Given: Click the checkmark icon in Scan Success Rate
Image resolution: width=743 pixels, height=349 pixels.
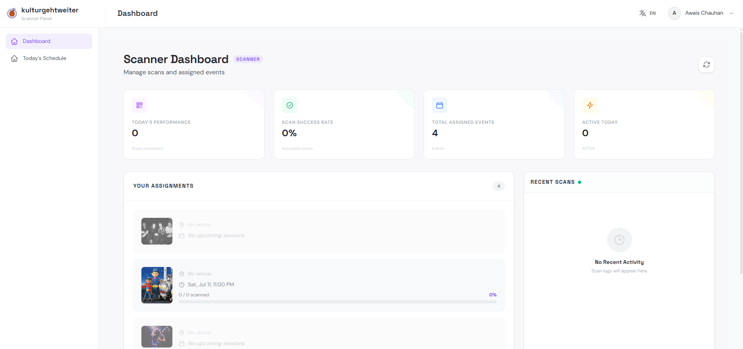Looking at the screenshot, I should tap(290, 105).
